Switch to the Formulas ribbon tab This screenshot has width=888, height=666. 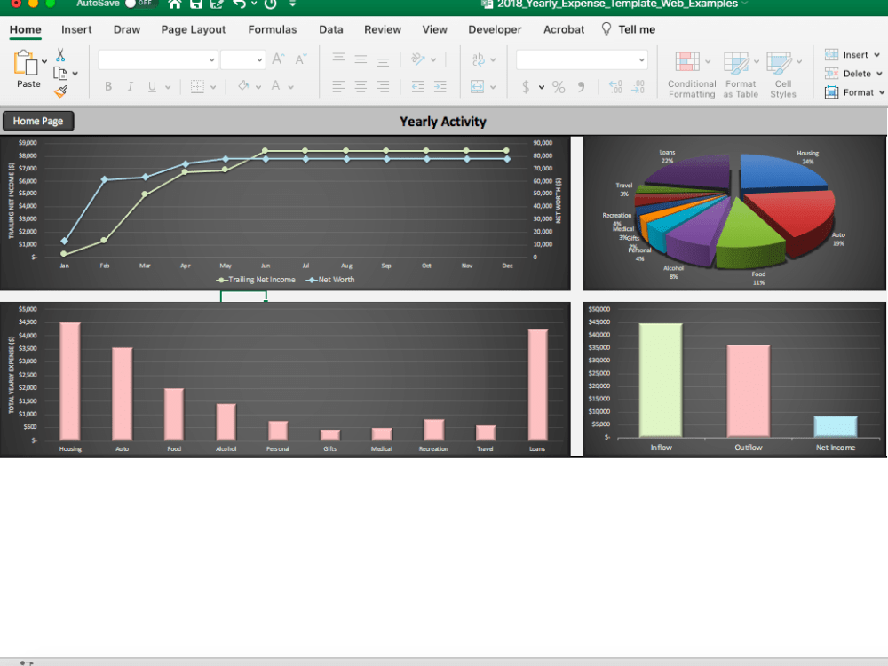pos(273,29)
